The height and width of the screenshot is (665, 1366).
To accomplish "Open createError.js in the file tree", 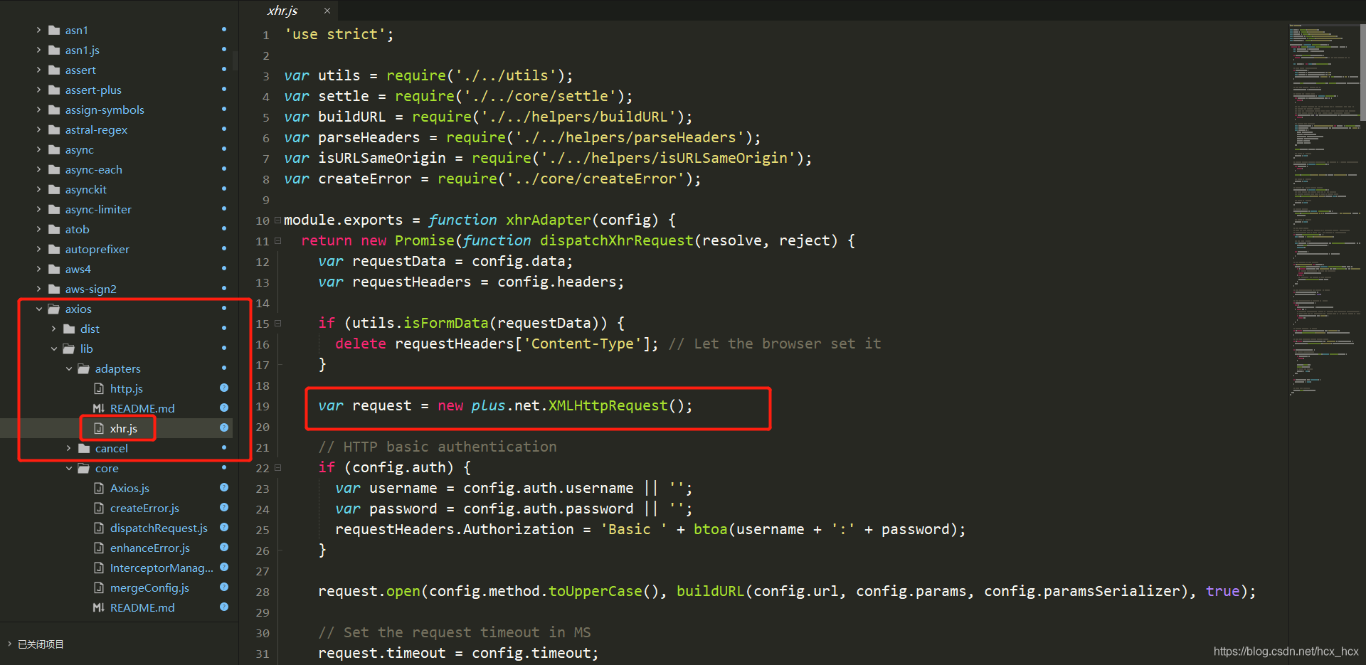I will click(x=144, y=508).
